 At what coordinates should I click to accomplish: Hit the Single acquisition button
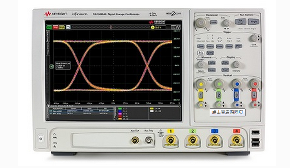click(253, 22)
